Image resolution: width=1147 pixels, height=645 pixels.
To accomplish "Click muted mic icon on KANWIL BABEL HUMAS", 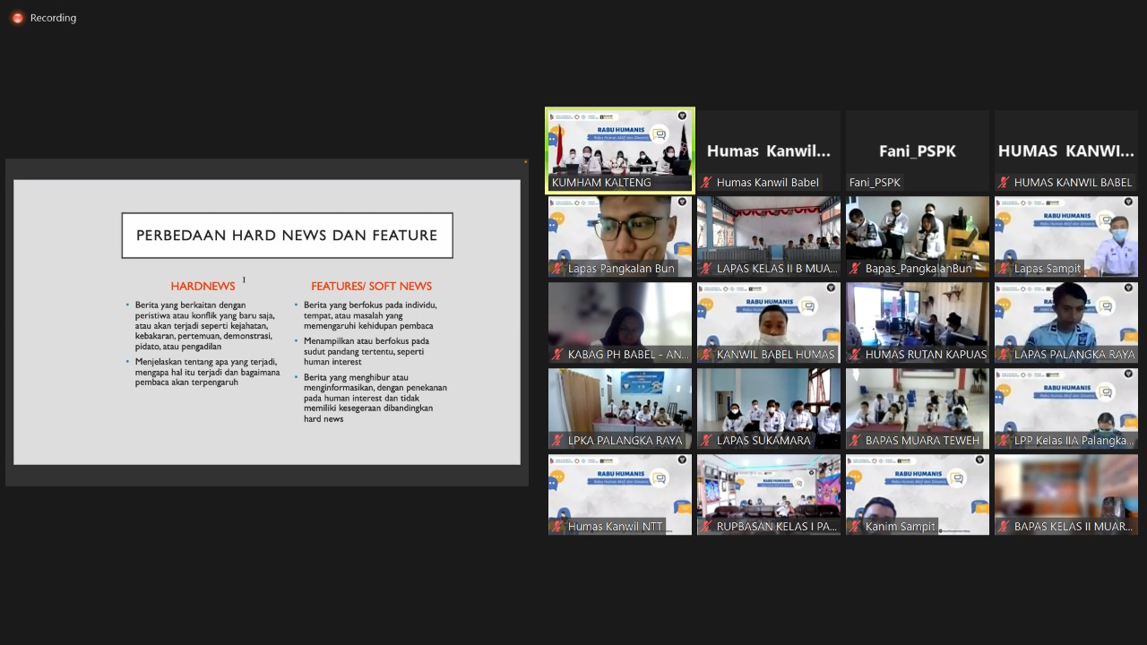I will point(707,355).
